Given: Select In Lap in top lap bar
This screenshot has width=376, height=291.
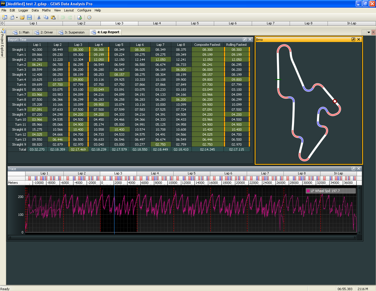Looking at the screenshot, I should coord(352,23).
